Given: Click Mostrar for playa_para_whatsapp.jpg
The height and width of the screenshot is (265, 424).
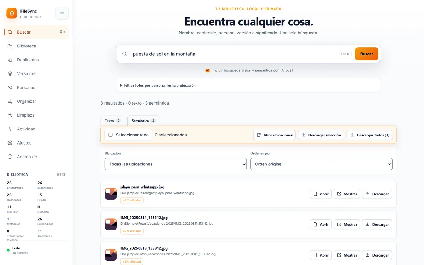Looking at the screenshot, I should pos(347,194).
